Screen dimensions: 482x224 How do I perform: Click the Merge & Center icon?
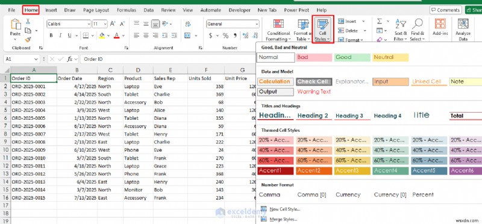[x=187, y=36]
